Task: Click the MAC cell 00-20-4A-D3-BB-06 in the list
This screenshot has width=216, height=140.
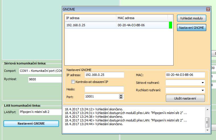Action: pos(131,25)
